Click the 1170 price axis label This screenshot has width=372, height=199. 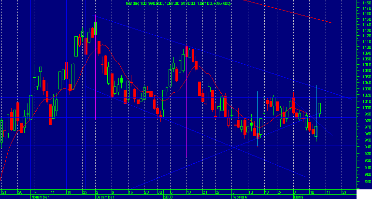tap(367, 8)
